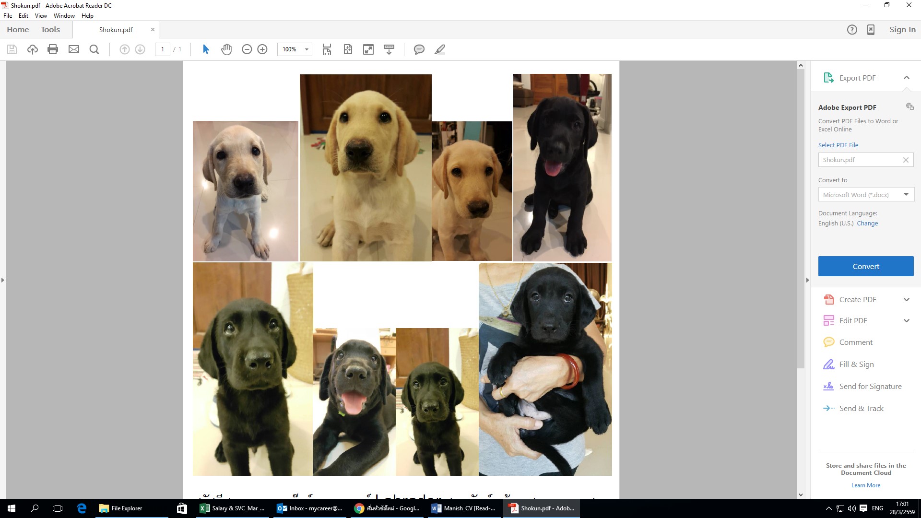Click the Send file by email icon
Viewport: 921px width, 518px height.
tap(73, 49)
